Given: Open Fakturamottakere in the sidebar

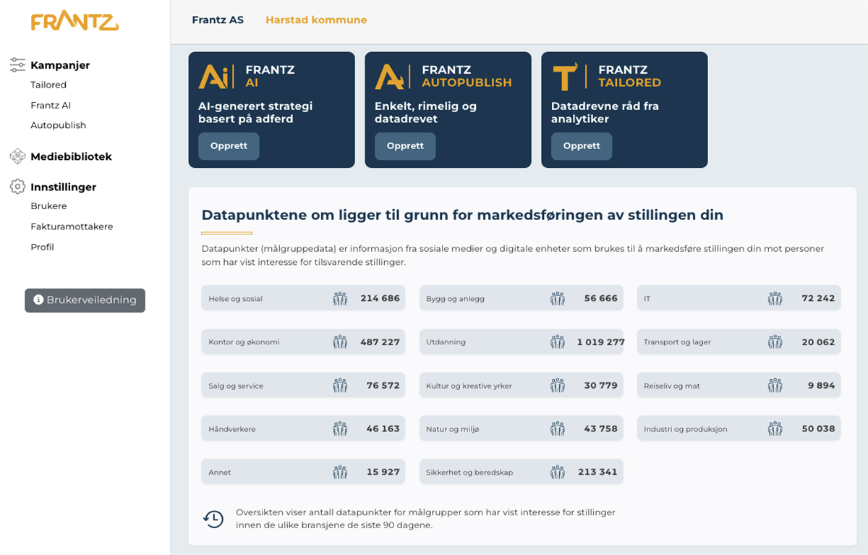Looking at the screenshot, I should click(x=72, y=226).
